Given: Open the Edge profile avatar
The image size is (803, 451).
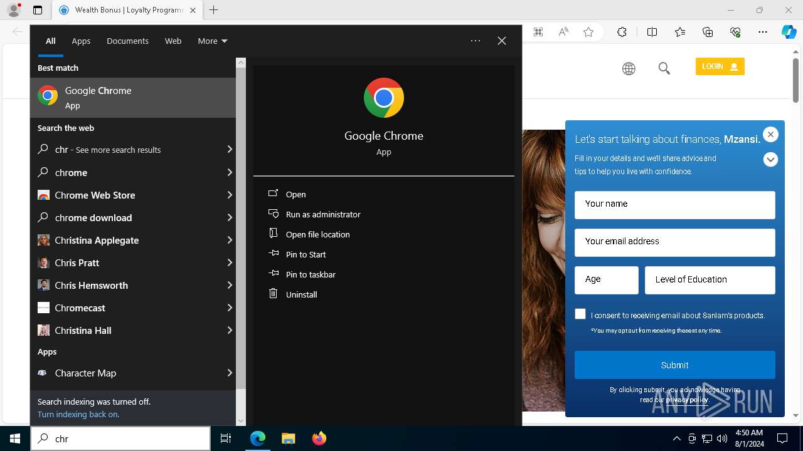Looking at the screenshot, I should pyautogui.click(x=14, y=10).
